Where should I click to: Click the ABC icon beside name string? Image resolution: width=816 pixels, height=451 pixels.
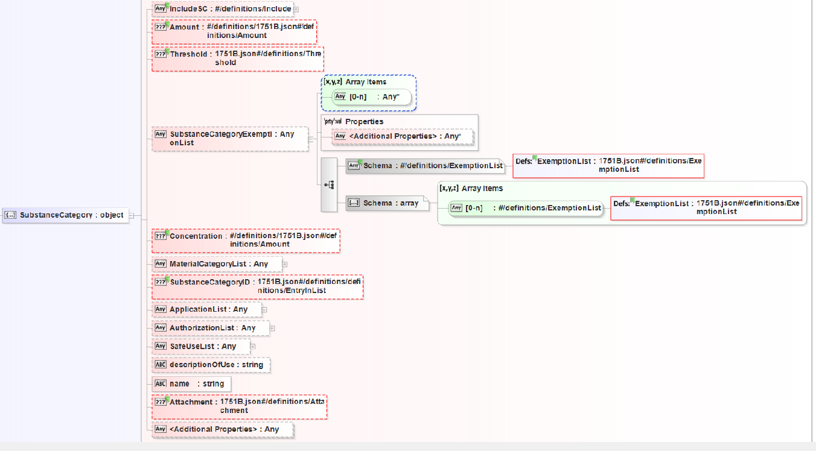click(x=161, y=383)
